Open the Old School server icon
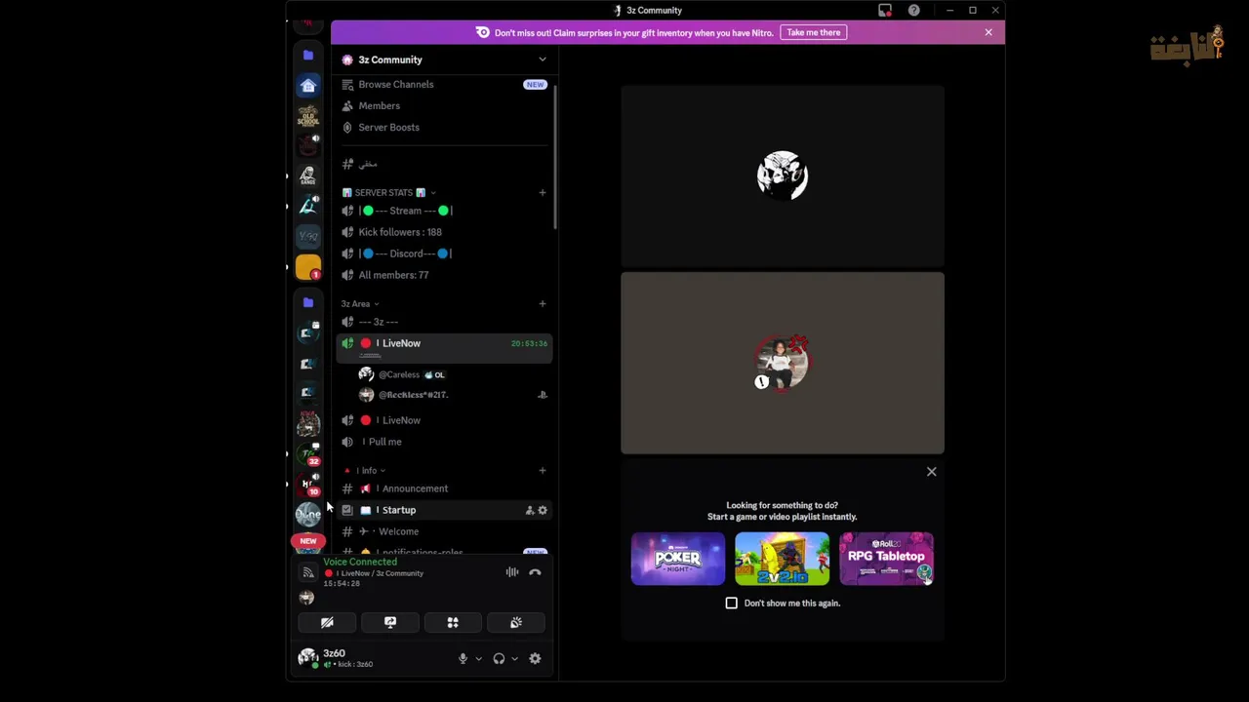Screen dimensions: 1249x702 [x=308, y=116]
